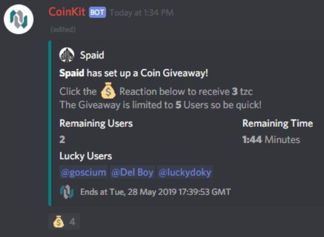Click the BOT badge

pos(98,13)
